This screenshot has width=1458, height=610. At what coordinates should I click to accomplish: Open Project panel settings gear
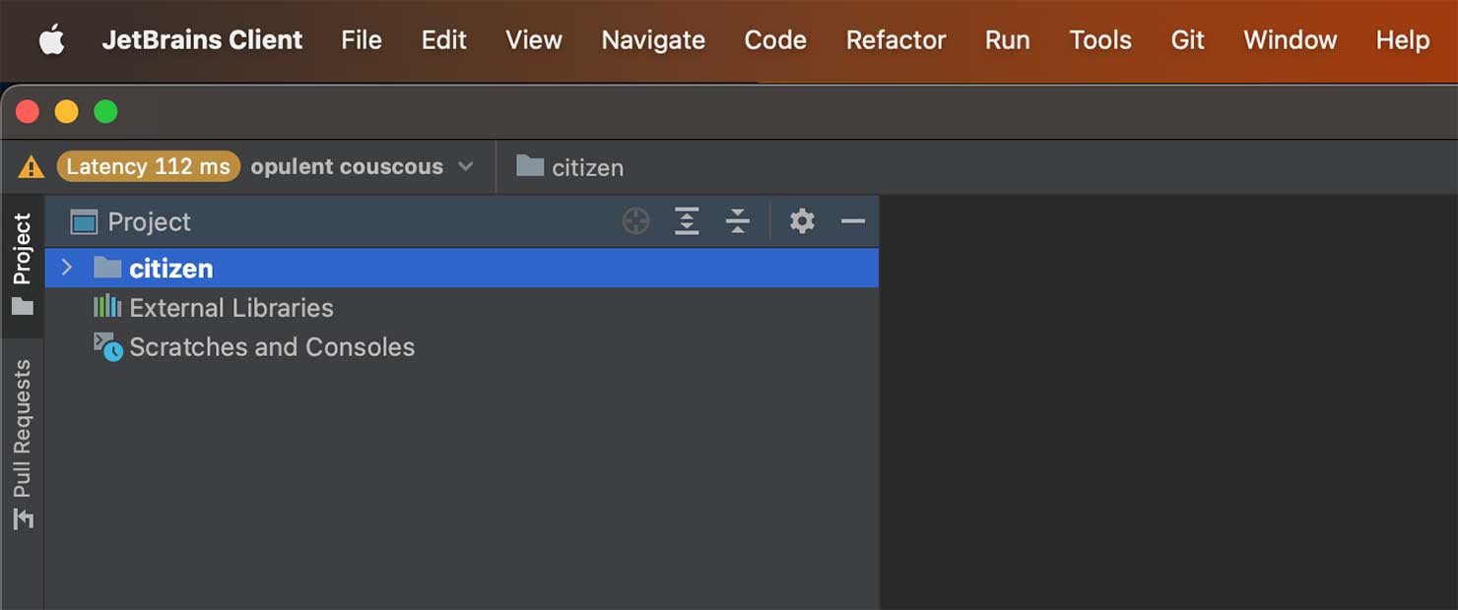802,221
